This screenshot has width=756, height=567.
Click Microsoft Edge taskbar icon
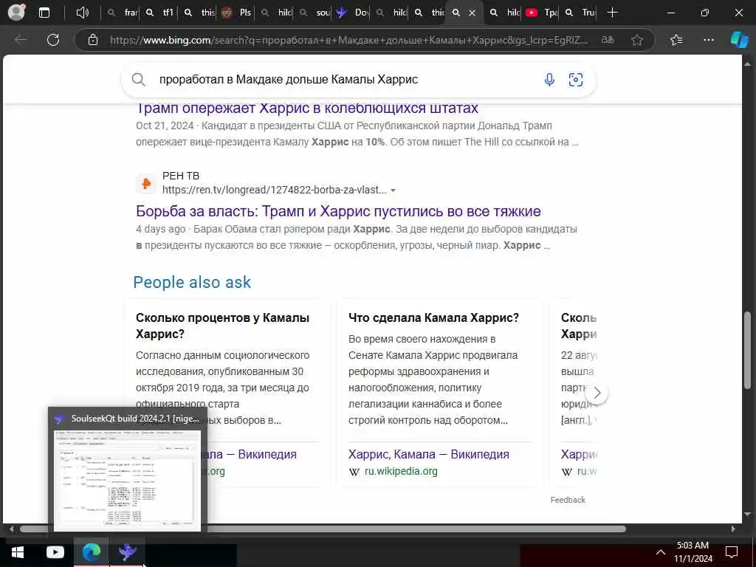91,552
